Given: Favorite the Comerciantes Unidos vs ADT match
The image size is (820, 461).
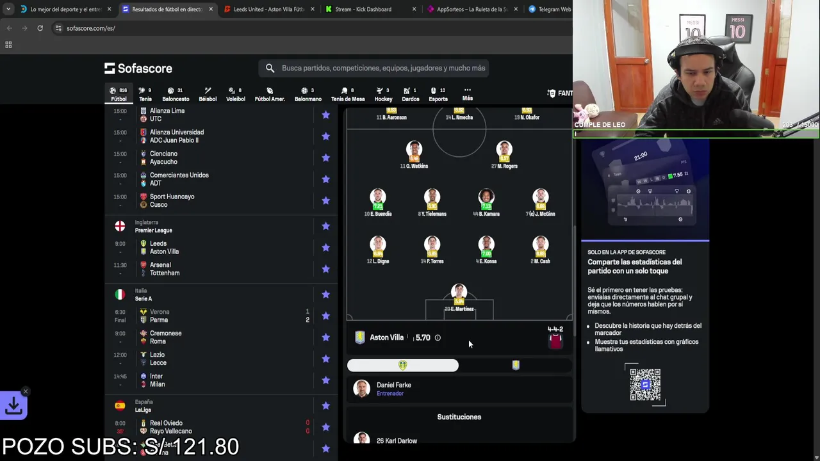Looking at the screenshot, I should (x=325, y=179).
